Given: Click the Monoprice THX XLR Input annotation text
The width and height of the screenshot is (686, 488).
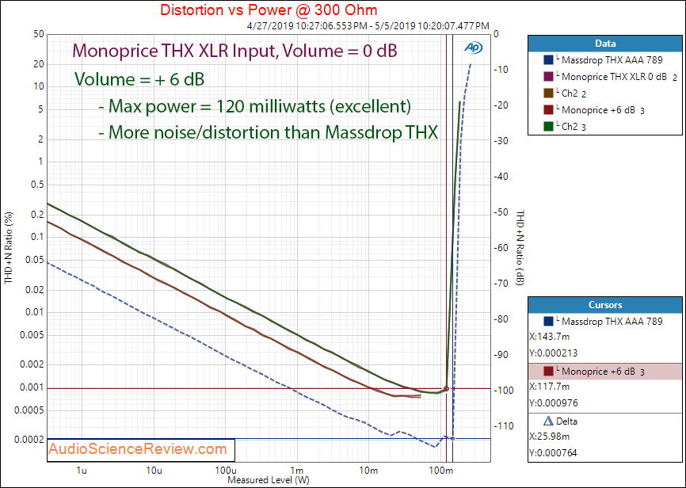Looking at the screenshot, I should point(235,51).
